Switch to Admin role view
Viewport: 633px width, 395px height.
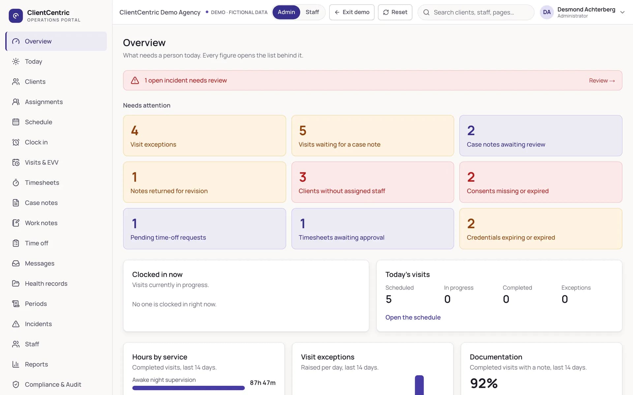(x=286, y=12)
